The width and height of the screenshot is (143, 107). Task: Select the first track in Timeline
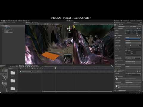coord(31,71)
